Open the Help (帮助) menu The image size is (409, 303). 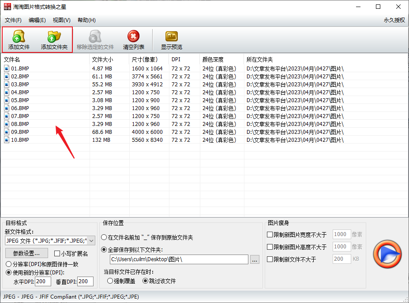tap(86, 20)
